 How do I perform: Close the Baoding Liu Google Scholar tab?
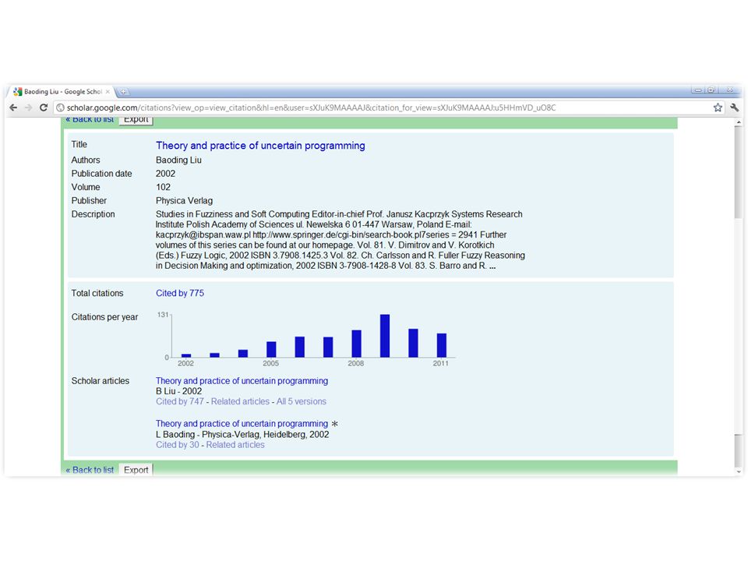[108, 92]
